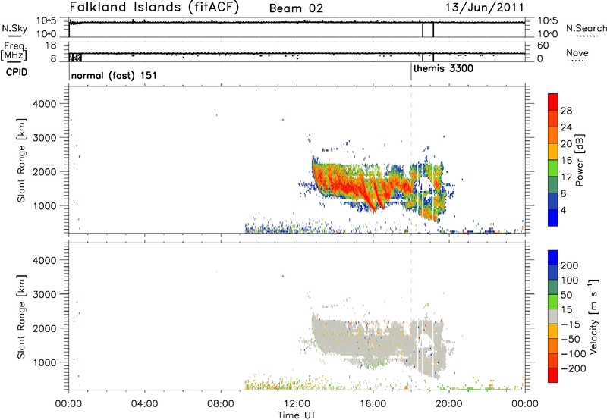Click the "24" value on Power colorbar
The height and width of the screenshot is (420, 607).
tap(566, 127)
